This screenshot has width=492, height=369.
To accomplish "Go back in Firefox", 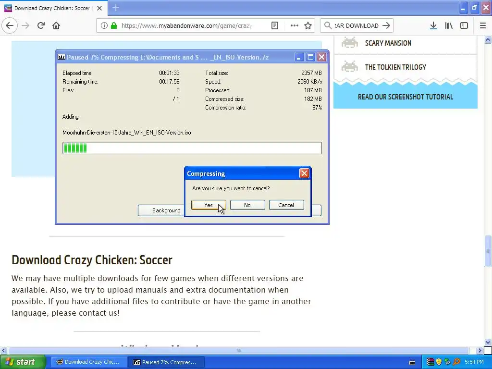I will 10,25.
